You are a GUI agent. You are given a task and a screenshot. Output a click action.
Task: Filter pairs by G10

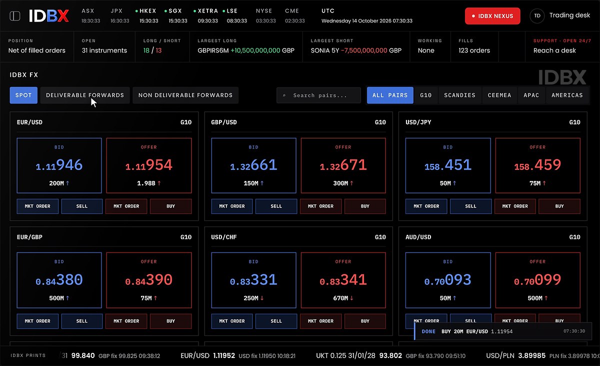(x=425, y=95)
